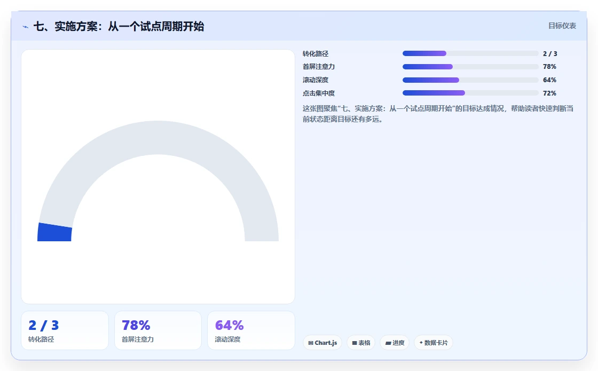This screenshot has width=598, height=371.
Task: Open the 78% 首屏注意力 data card
Action: point(158,330)
